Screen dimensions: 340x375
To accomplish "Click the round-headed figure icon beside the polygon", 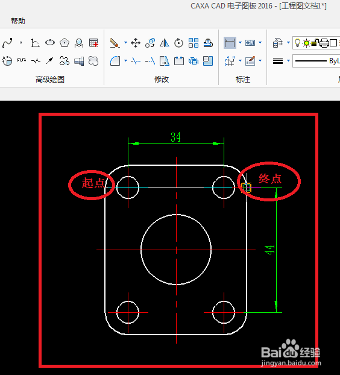I will point(79,43).
